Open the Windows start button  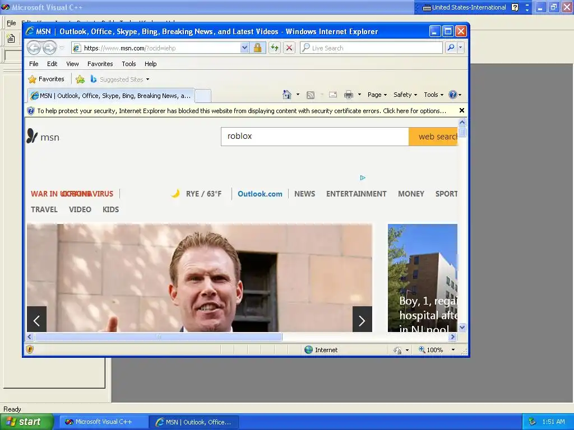27,422
